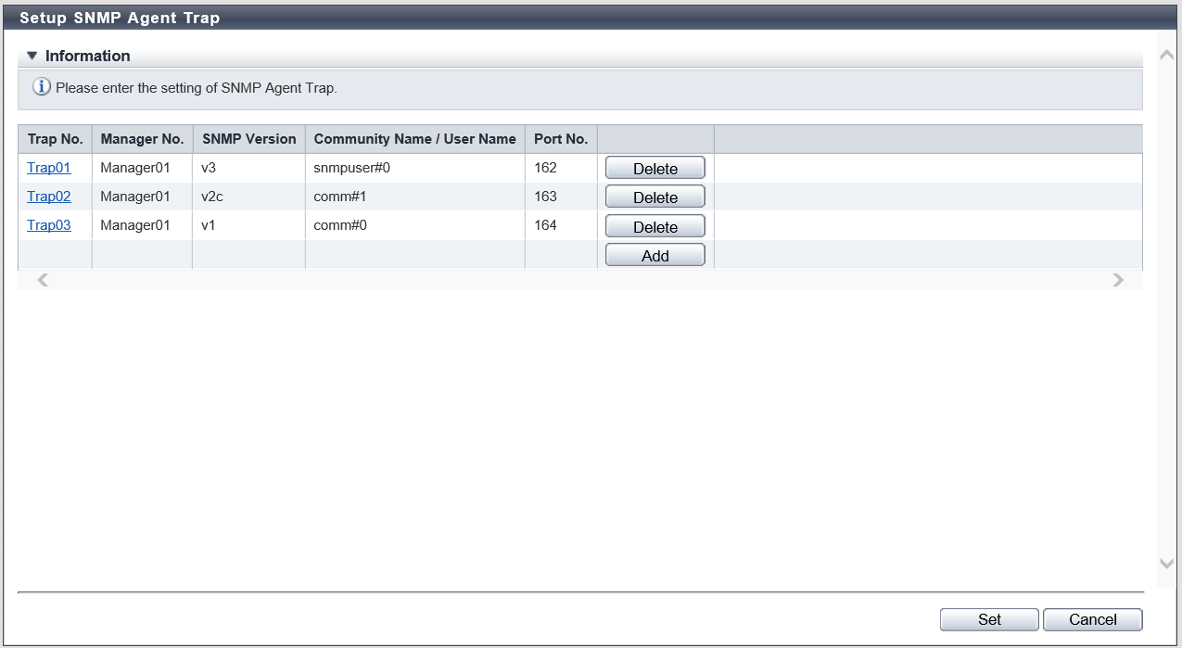This screenshot has height=648, width=1182.
Task: Open the Trap01 link
Action: 49,168
